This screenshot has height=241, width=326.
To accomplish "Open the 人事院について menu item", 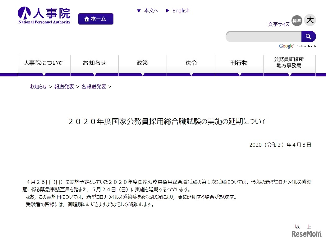I will (x=44, y=63).
